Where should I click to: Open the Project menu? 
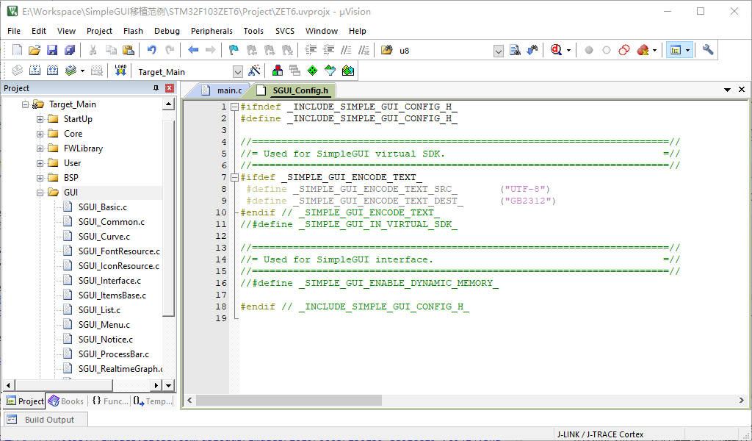(x=99, y=31)
